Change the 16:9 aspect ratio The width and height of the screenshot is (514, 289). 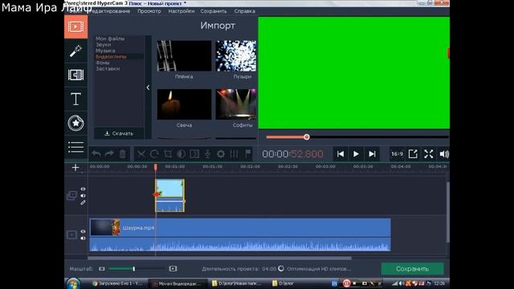tap(397, 154)
